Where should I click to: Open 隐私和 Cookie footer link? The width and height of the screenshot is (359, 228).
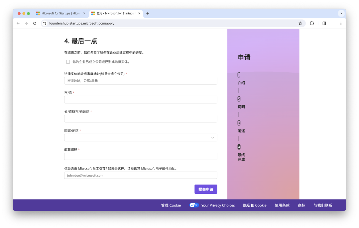pos(255,205)
